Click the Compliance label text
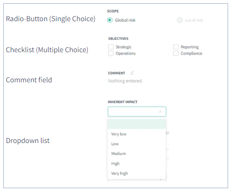The image size is (230, 191). click(191, 54)
